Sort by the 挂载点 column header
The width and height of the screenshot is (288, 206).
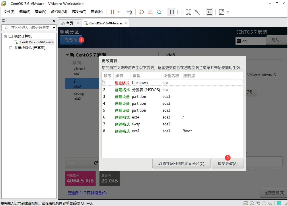[212, 76]
